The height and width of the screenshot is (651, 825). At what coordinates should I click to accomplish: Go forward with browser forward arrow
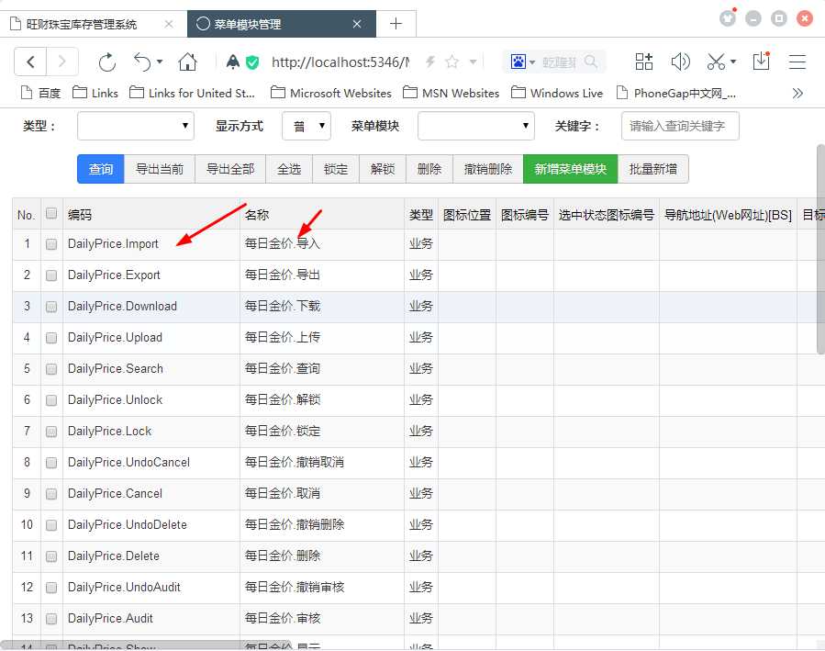tap(62, 62)
